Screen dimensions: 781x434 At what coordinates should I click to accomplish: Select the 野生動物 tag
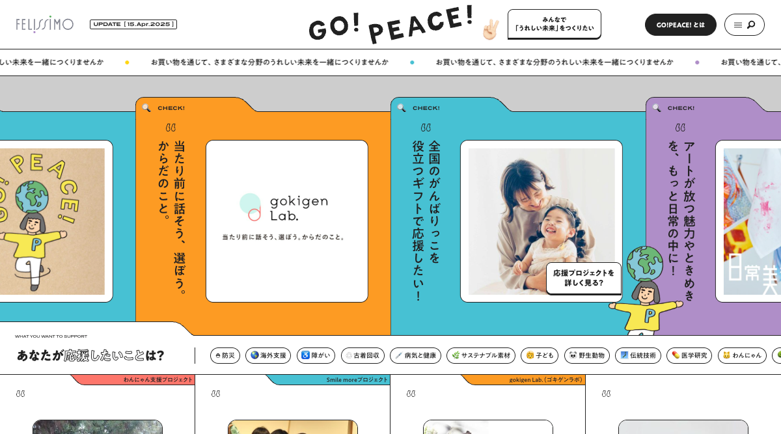tap(587, 355)
